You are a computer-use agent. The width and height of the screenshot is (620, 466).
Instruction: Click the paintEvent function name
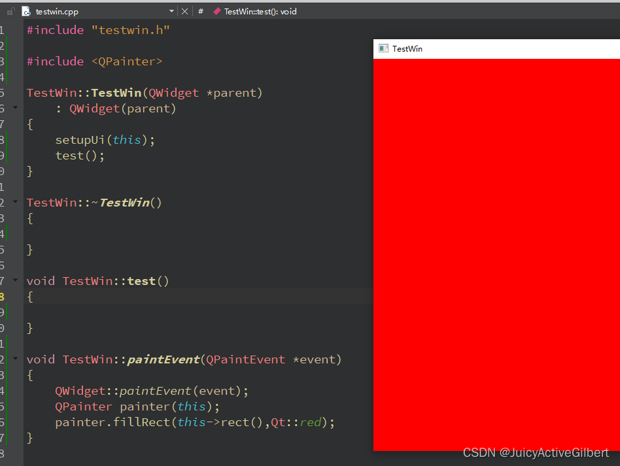[x=164, y=359]
